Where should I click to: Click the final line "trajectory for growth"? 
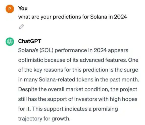click(x=44, y=119)
